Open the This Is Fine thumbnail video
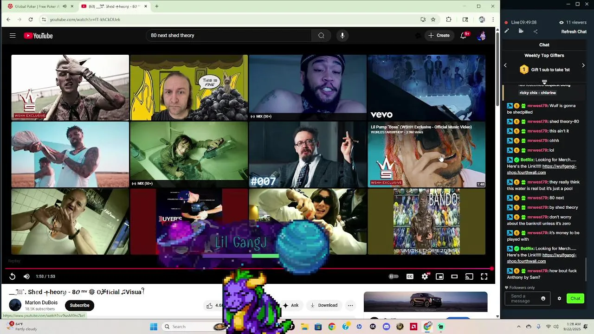This screenshot has height=334, width=594. 189,88
